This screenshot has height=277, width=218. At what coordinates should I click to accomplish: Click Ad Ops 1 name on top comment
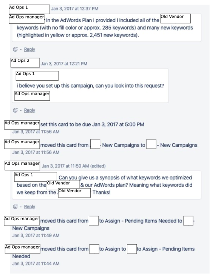pos(29,9)
